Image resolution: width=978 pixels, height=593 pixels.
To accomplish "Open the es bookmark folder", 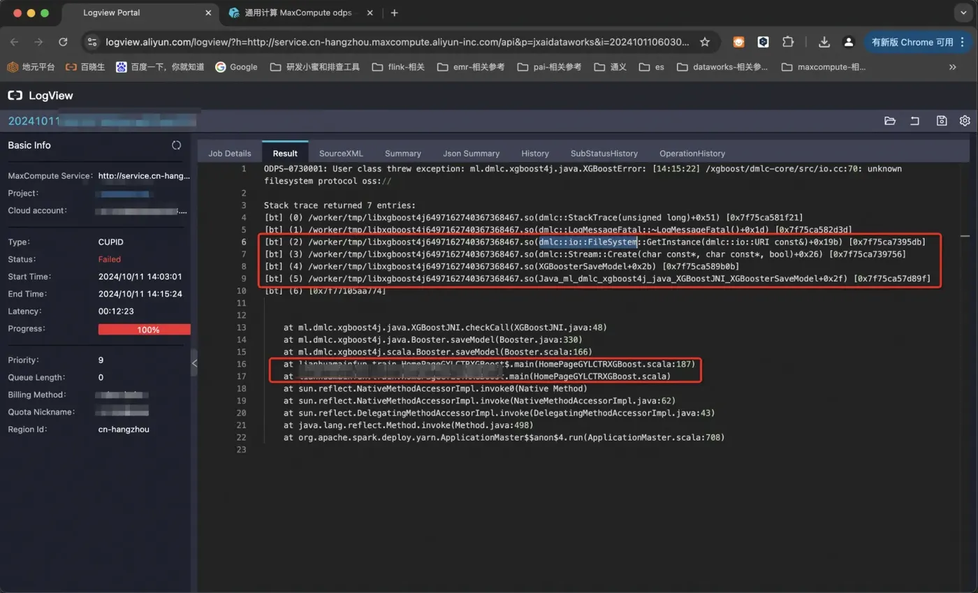I will [x=652, y=67].
